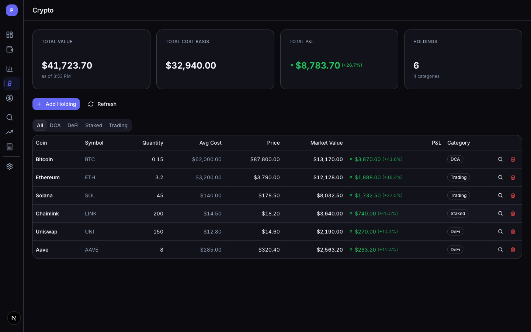Open the dollar coin icon in sidebar
Screen dimensions: 531x332
10,98
